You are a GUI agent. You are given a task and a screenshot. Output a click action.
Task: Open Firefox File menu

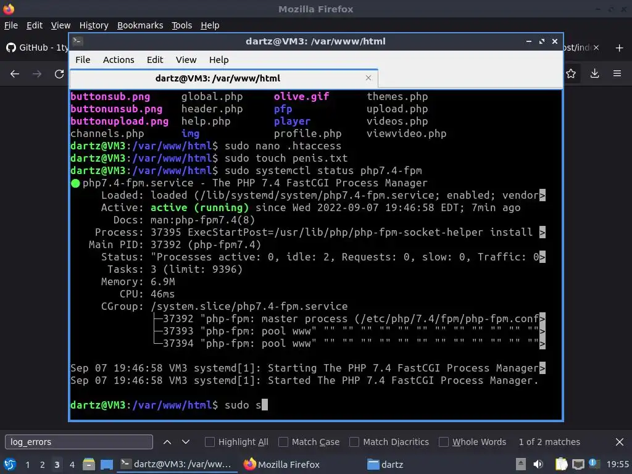11,25
